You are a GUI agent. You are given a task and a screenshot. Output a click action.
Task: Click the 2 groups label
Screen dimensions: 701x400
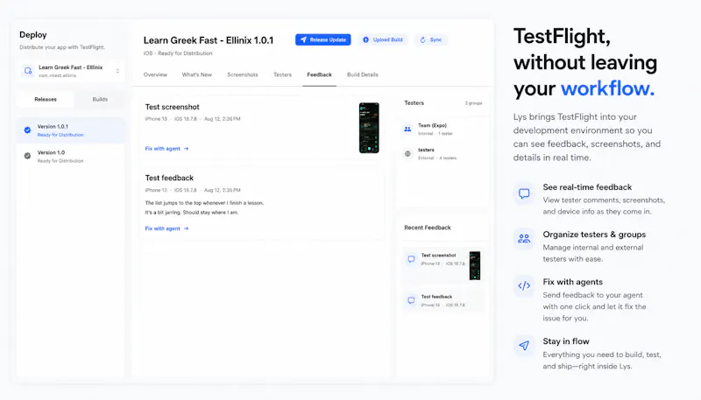point(473,103)
